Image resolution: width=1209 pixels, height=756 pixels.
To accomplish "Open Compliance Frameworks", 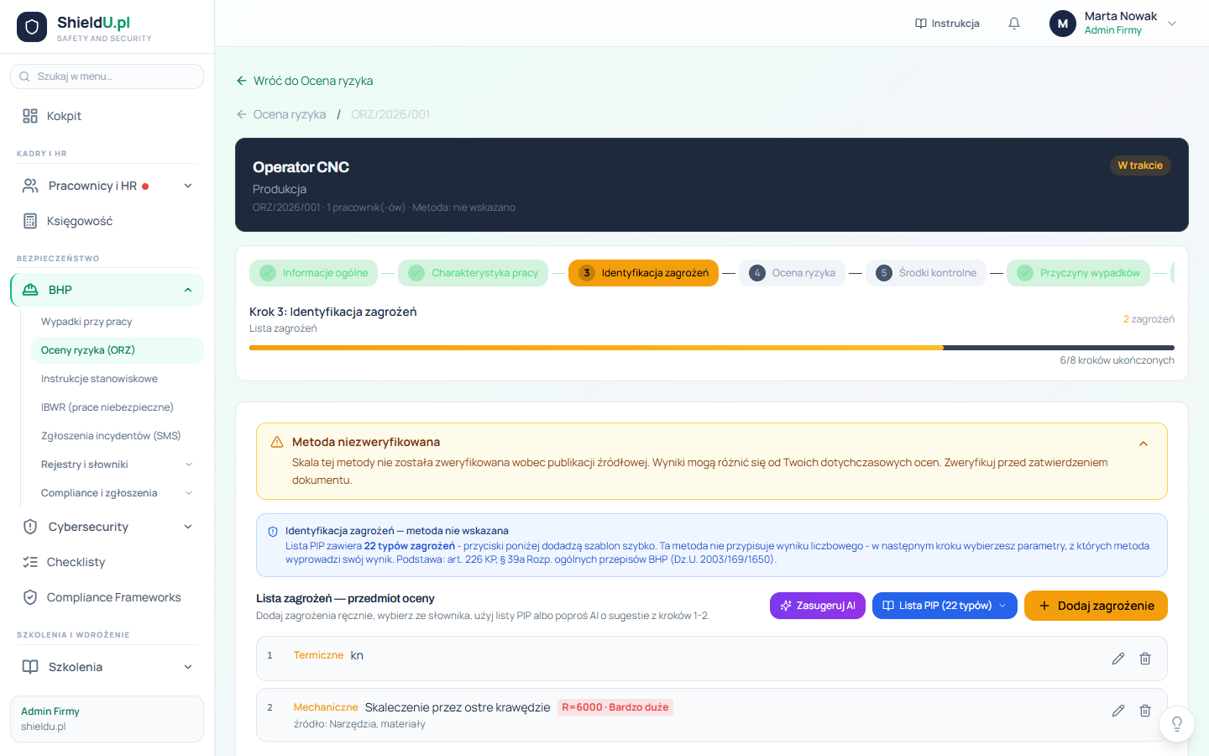I will pyautogui.click(x=107, y=597).
